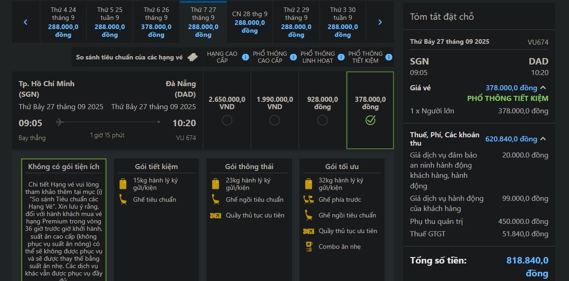
Task: Show info for PHỔ THÔNG TIẾT KIỆM
Action: 389,57
